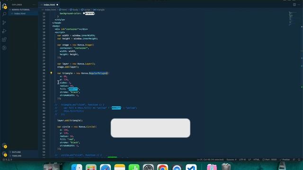Click the highlighted fill color value line 36
The width and height of the screenshot is (303, 170).
73,89
